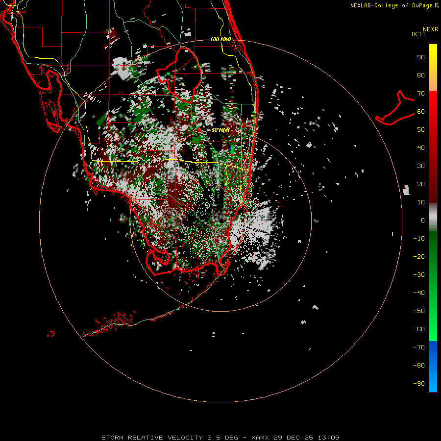Select the 10 knot scale label
Viewport: 441px width, 441px height.
(x=421, y=202)
